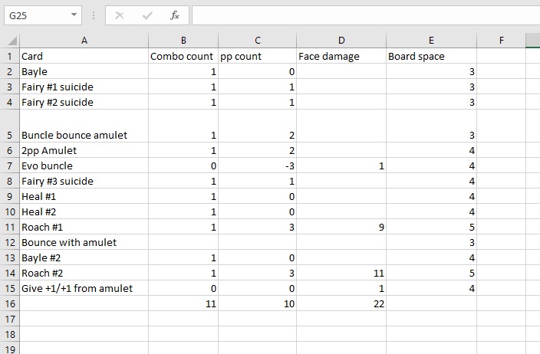Select column C header
The width and height of the screenshot is (540, 354).
click(258, 41)
